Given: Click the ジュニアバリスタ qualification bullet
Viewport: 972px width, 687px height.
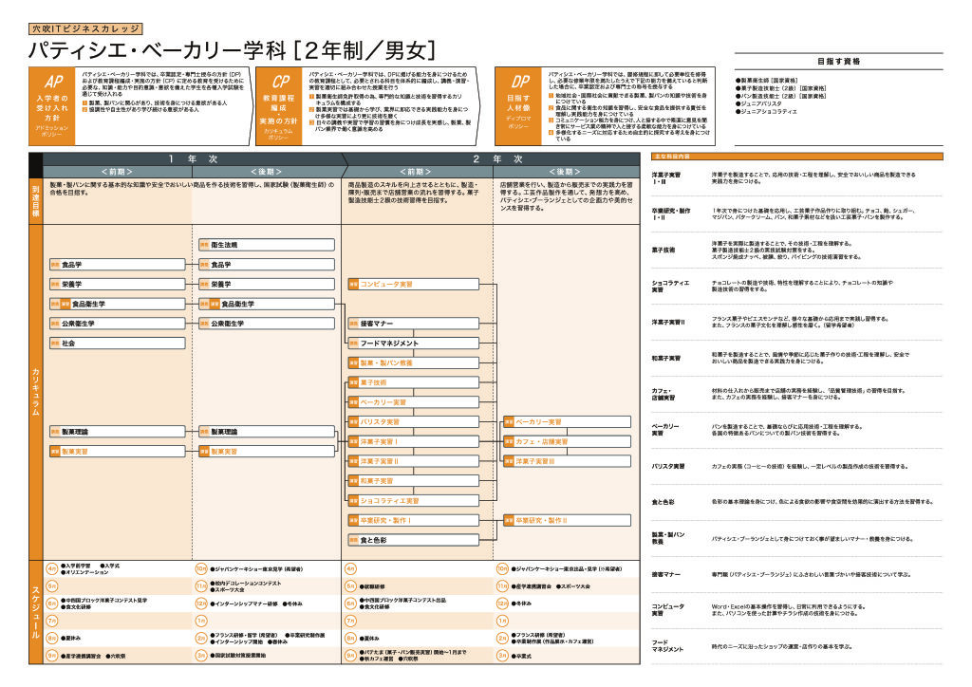Looking at the screenshot, I should [758, 104].
